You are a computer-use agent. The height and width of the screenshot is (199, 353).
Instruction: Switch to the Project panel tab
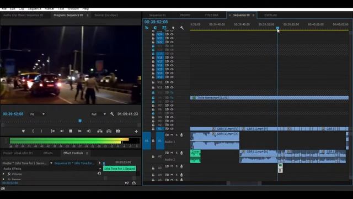tap(18, 153)
